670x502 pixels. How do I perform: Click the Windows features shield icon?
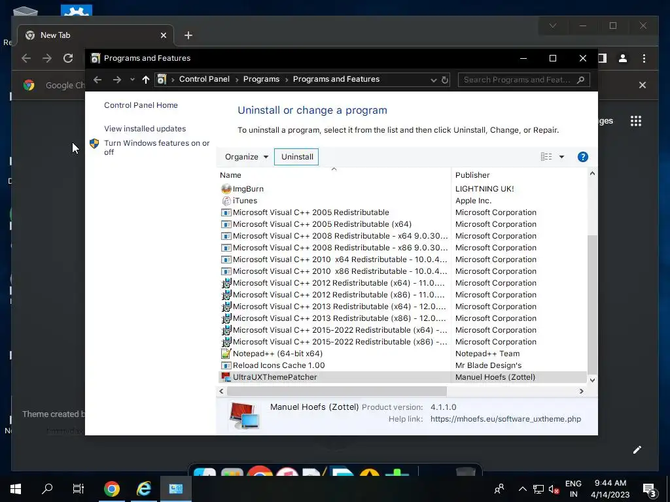coord(94,143)
